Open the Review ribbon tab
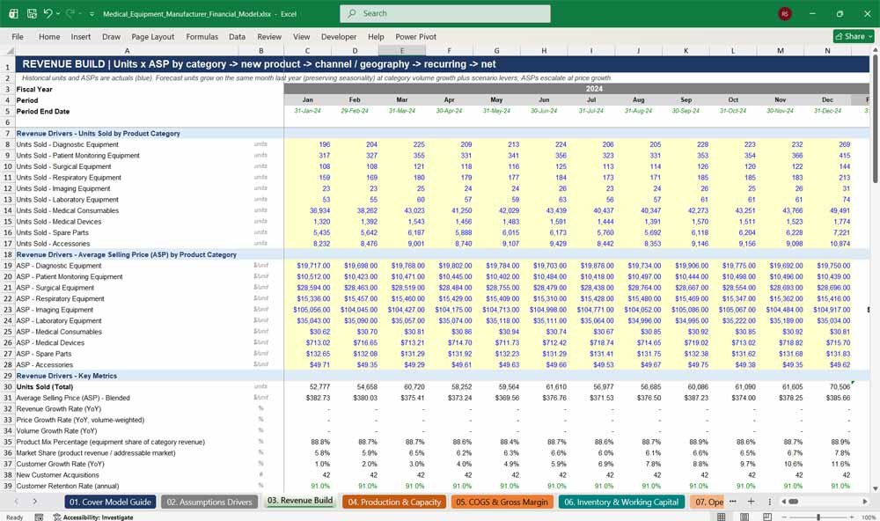 269,36
